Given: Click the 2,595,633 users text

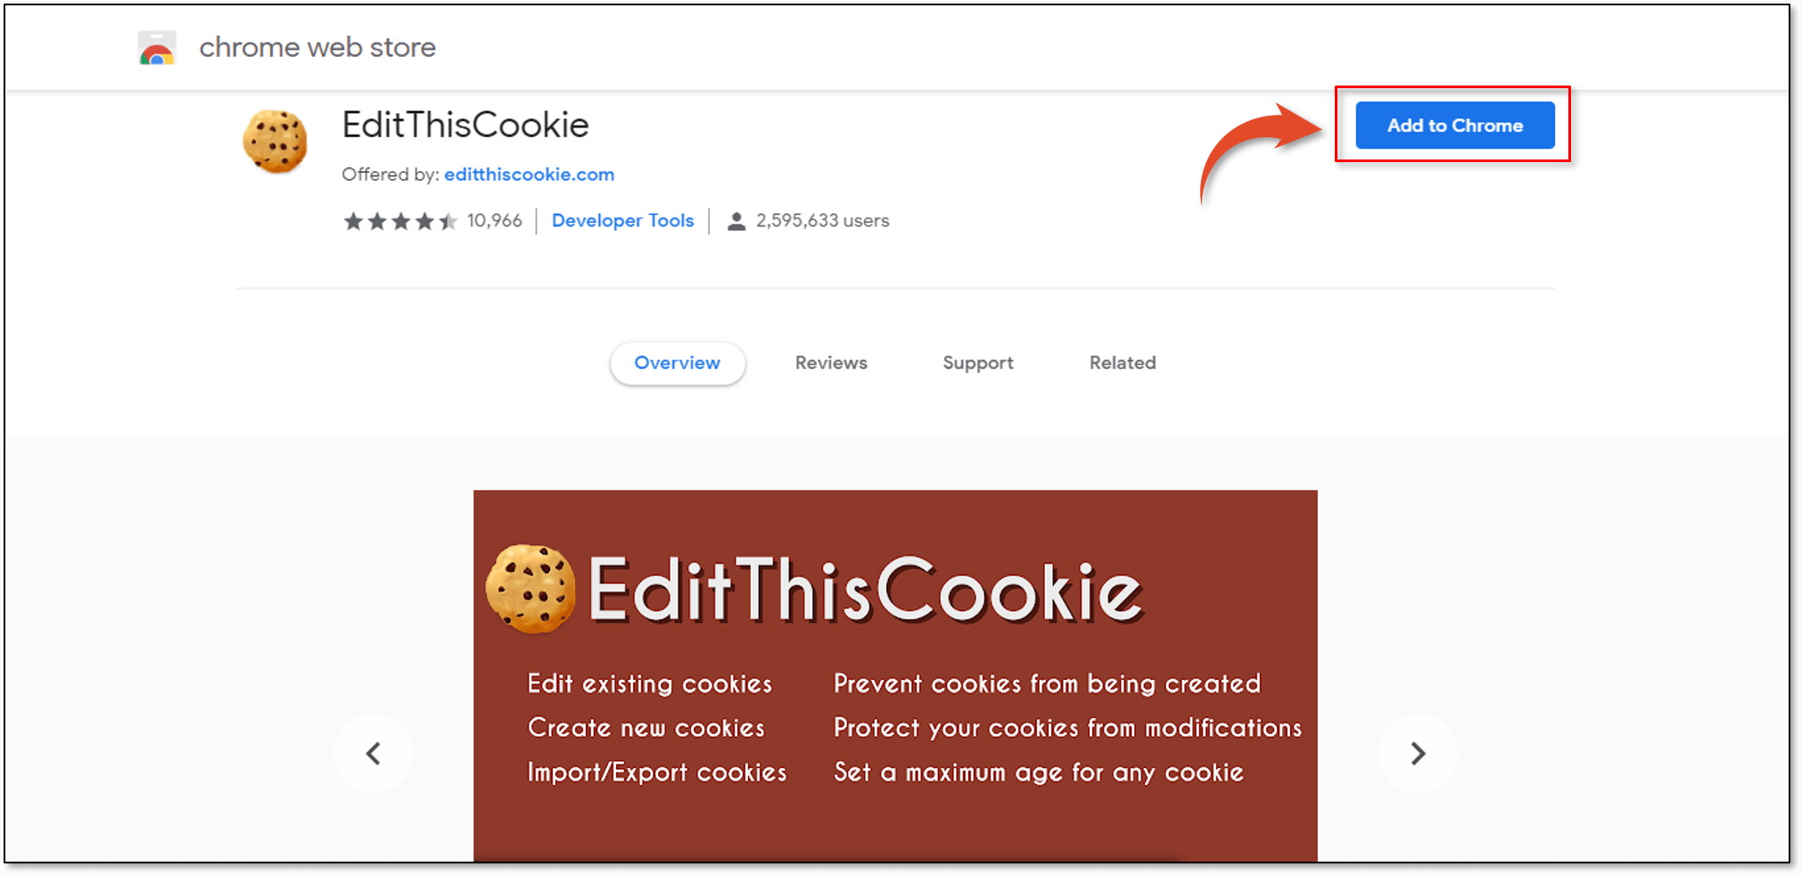Looking at the screenshot, I should tap(823, 221).
